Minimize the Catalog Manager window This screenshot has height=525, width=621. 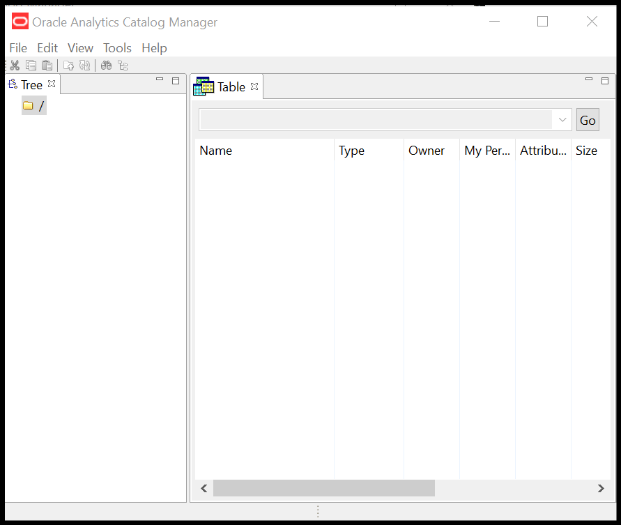[494, 21]
